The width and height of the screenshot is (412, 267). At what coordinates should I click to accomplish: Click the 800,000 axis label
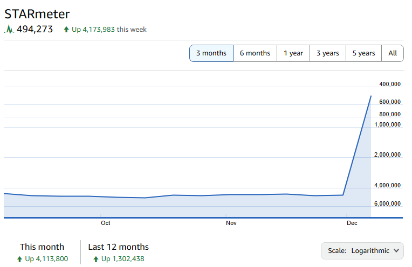(390, 114)
